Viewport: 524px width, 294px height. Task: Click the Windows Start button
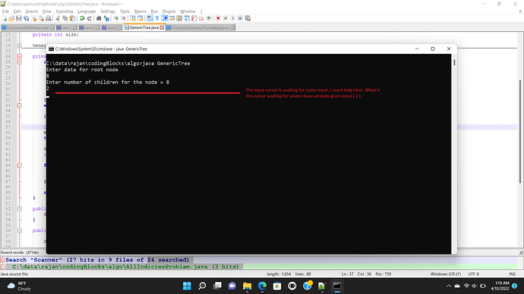pos(187,286)
